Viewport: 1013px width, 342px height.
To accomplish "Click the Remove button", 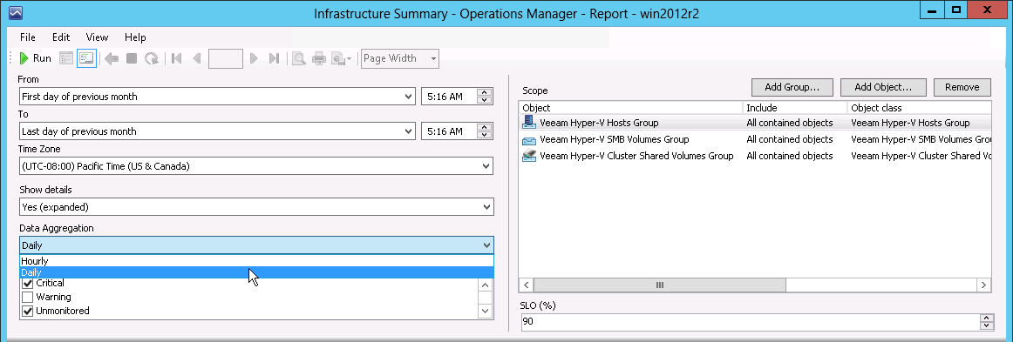I will (x=962, y=87).
